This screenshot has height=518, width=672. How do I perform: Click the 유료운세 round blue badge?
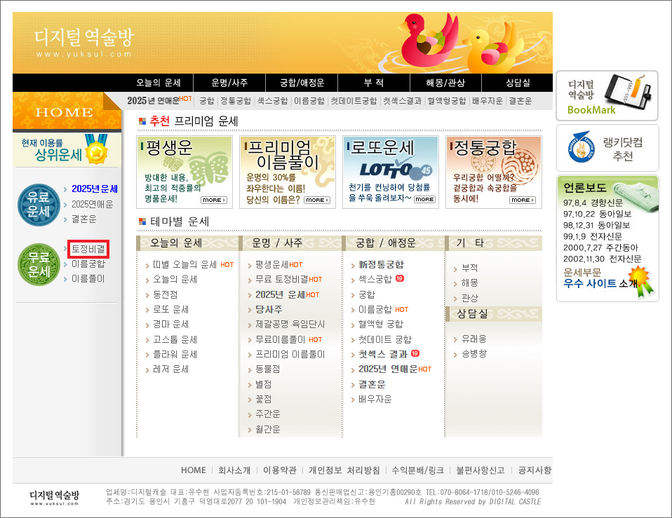click(37, 204)
